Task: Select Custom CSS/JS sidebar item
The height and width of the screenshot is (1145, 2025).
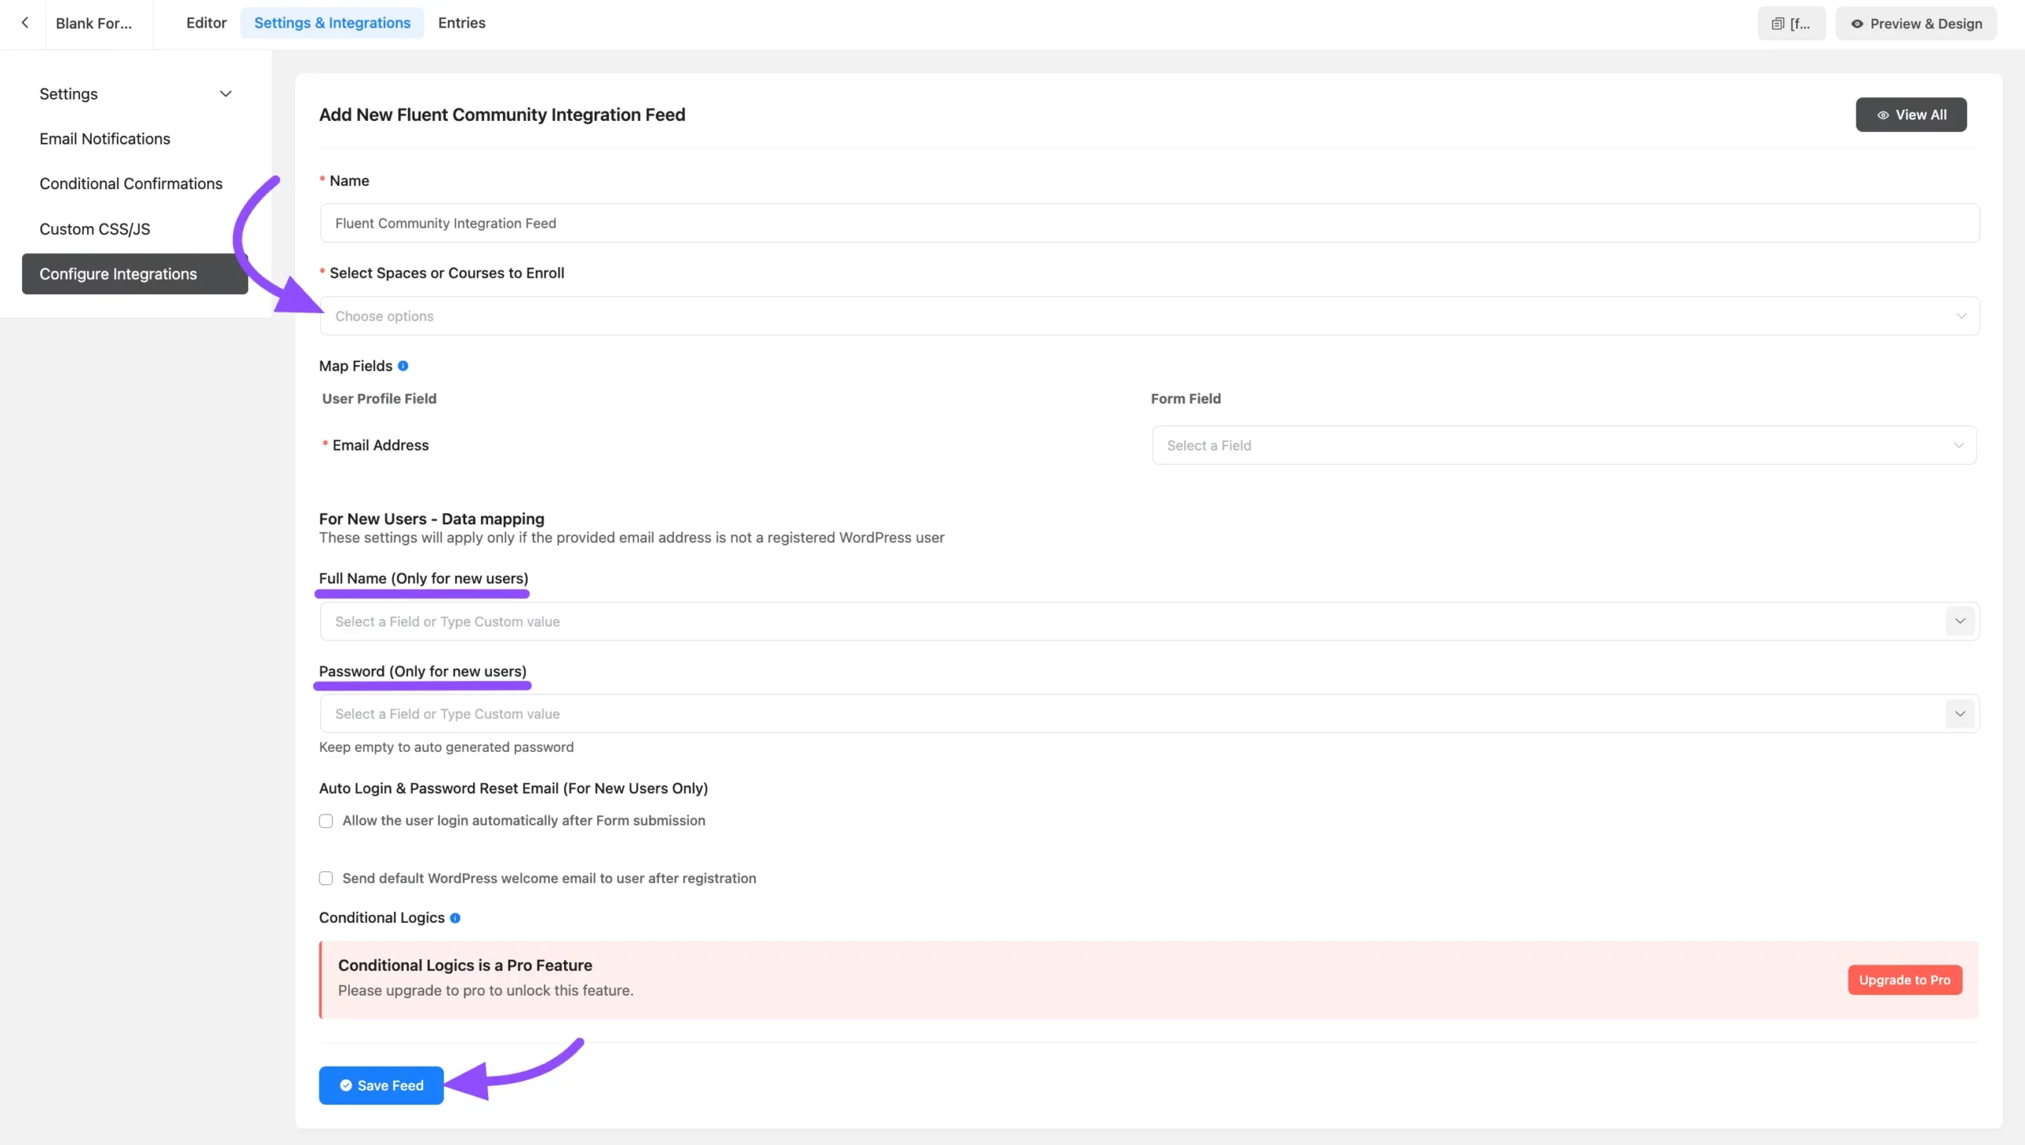Action: (94, 229)
